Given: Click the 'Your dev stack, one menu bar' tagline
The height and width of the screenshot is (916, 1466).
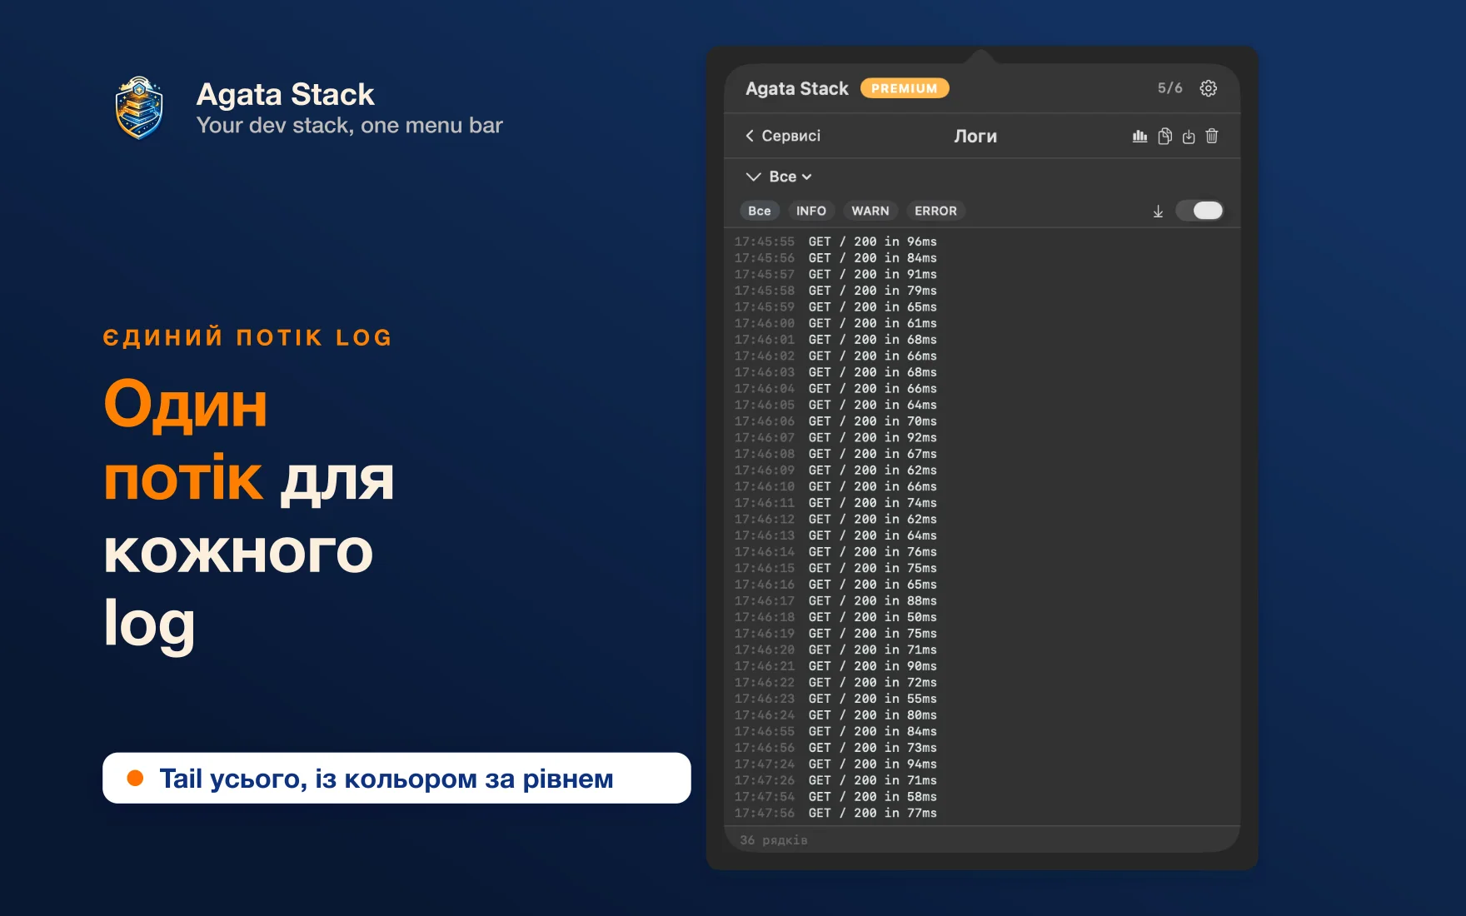Looking at the screenshot, I should click(350, 126).
